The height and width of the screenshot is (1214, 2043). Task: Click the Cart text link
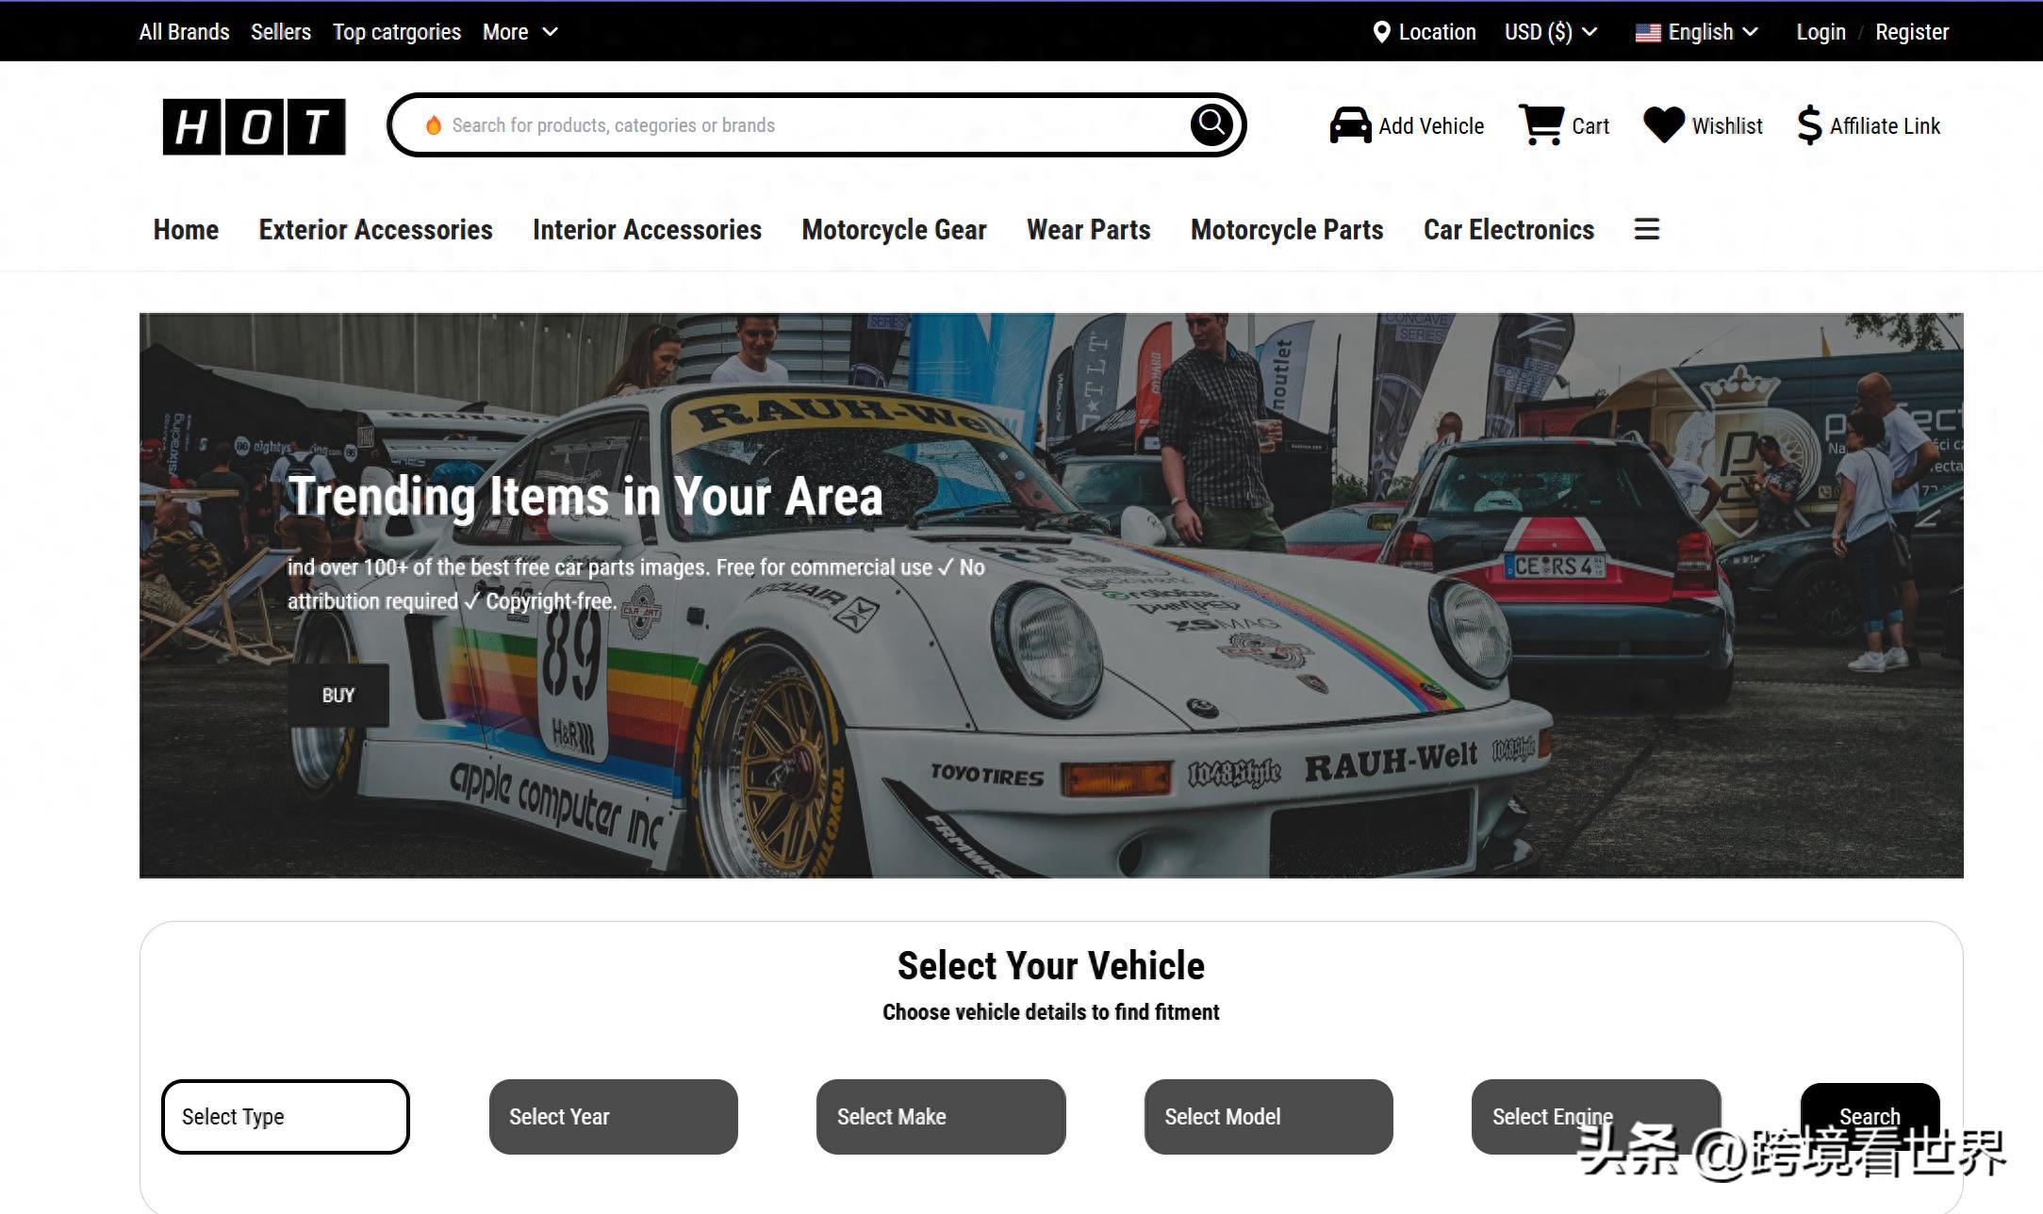pos(1590,126)
